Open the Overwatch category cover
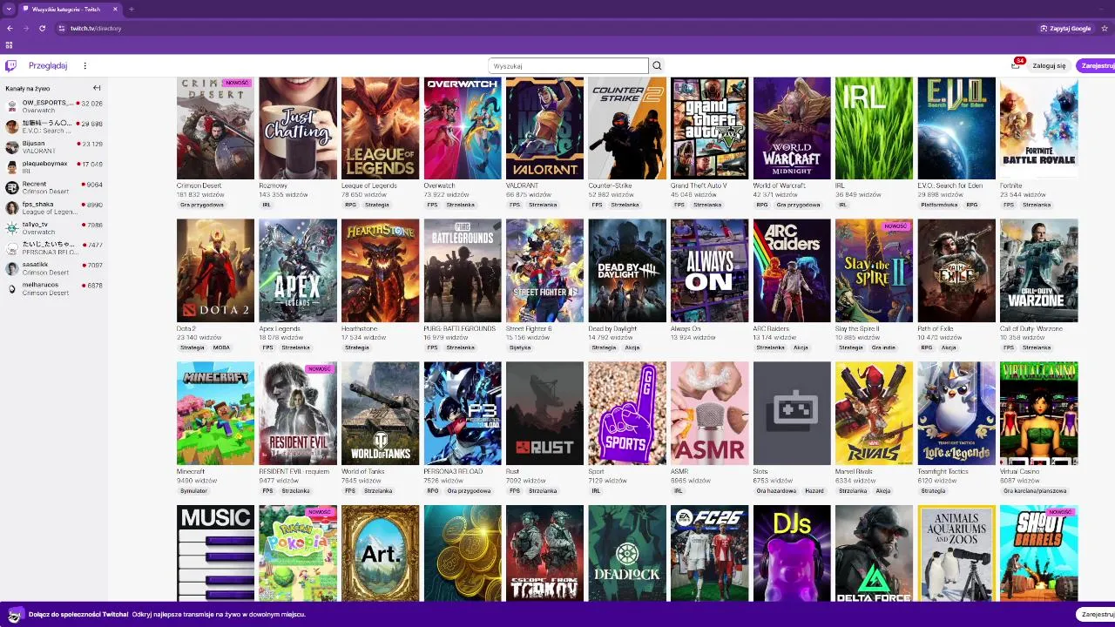 coord(463,128)
